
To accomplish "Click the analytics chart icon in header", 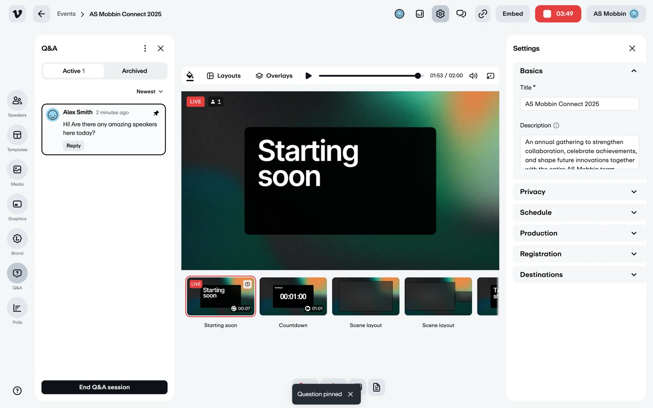I will [x=420, y=14].
